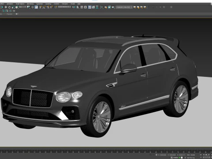Click the Render Production teapot icon

pyautogui.click(x=113, y=7)
